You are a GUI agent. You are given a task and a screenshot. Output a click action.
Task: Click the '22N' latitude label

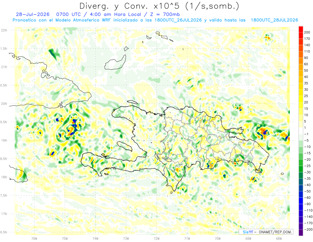[x=4, y=30]
